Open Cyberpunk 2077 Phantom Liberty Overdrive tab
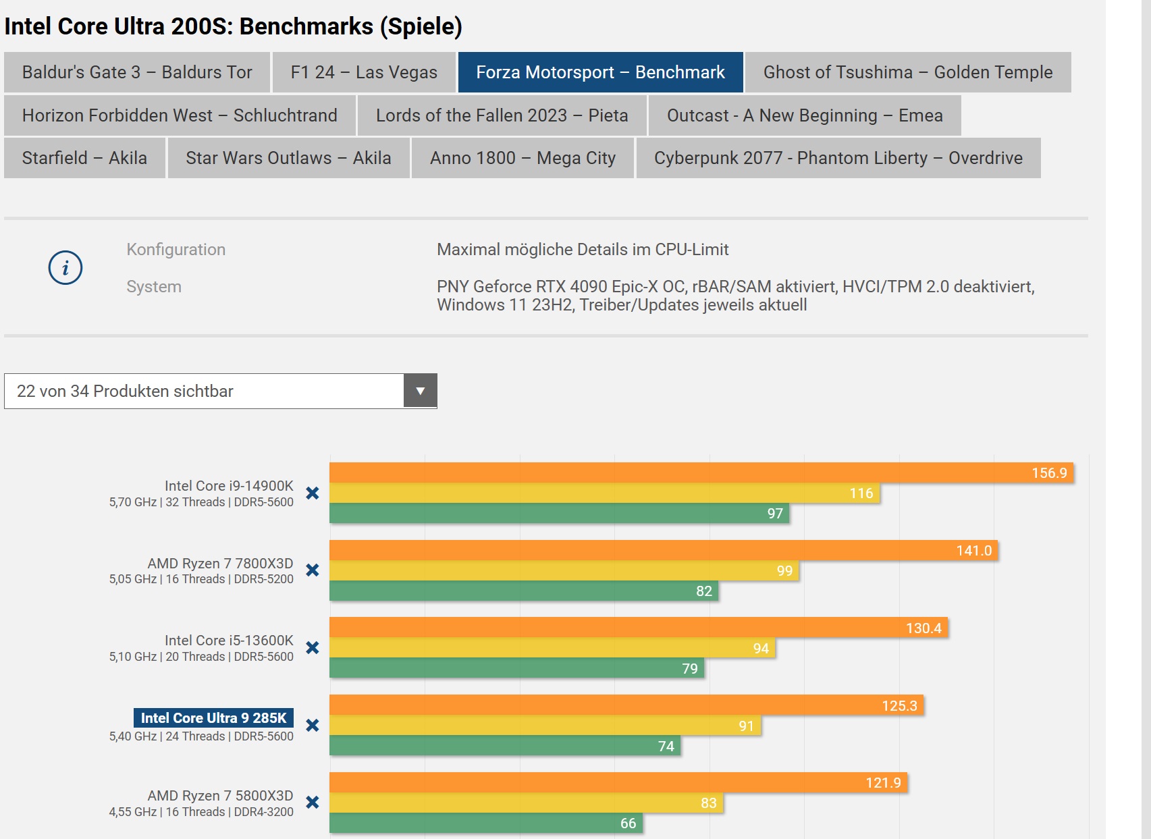Image resolution: width=1151 pixels, height=839 pixels. [838, 158]
